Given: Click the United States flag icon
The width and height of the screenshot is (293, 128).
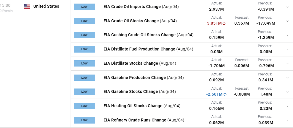Looking at the screenshot, I should coord(27,6).
